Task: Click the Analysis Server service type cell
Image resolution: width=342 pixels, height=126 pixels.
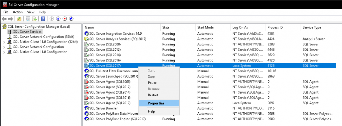Action: point(313,39)
